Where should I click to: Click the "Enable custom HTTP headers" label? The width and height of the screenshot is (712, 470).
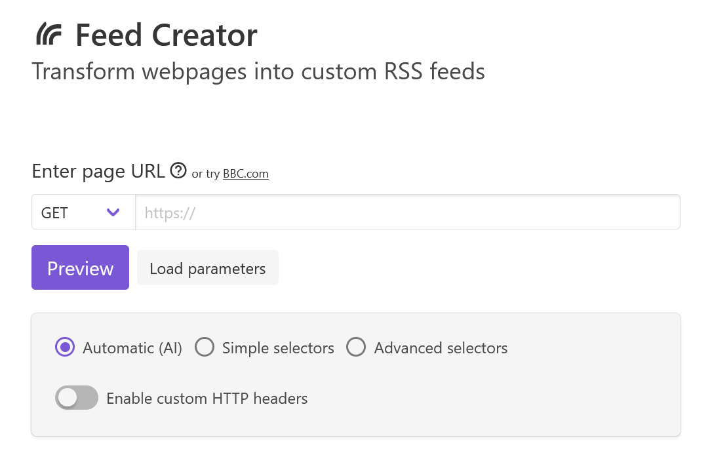(x=207, y=399)
